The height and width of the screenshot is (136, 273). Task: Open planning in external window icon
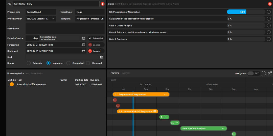(x=270, y=73)
